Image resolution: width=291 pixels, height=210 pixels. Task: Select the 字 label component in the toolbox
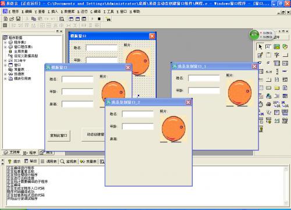(277, 55)
